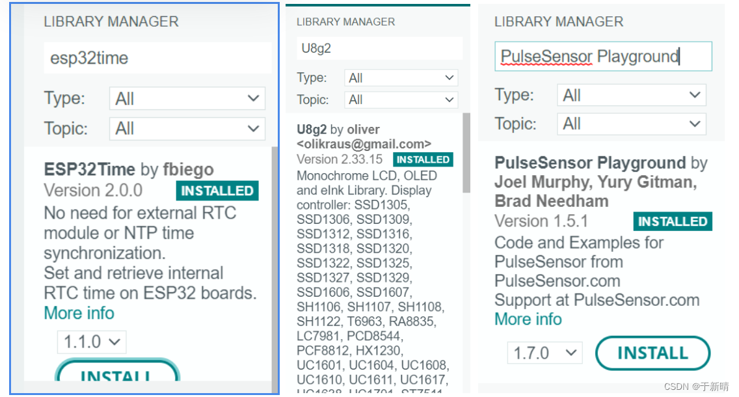Click 'Brad Needham' author text
Viewport: 739px width, 397px height.
(x=552, y=201)
